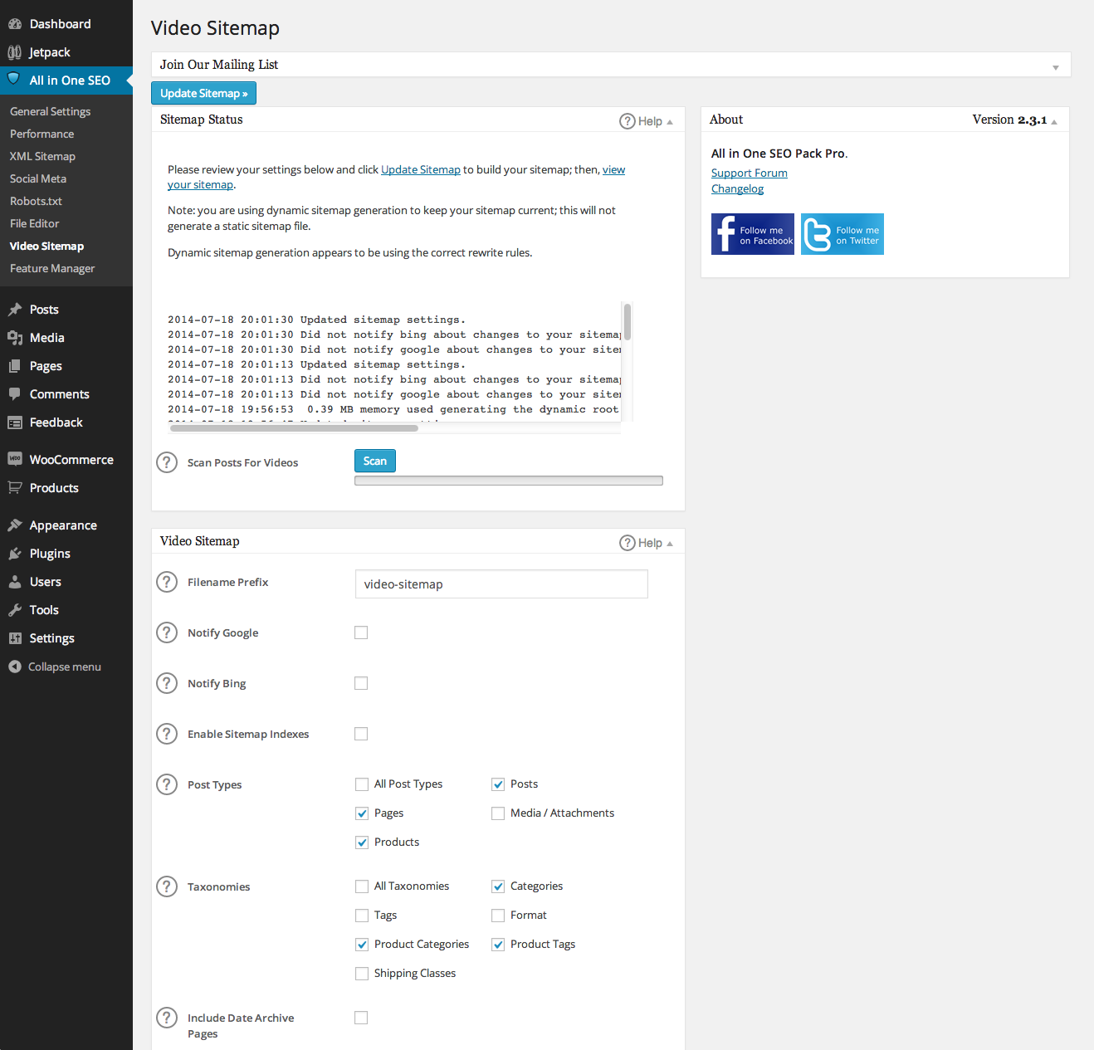The width and height of the screenshot is (1094, 1050).
Task: Click the Follow me on Twitter icon
Action: [842, 234]
